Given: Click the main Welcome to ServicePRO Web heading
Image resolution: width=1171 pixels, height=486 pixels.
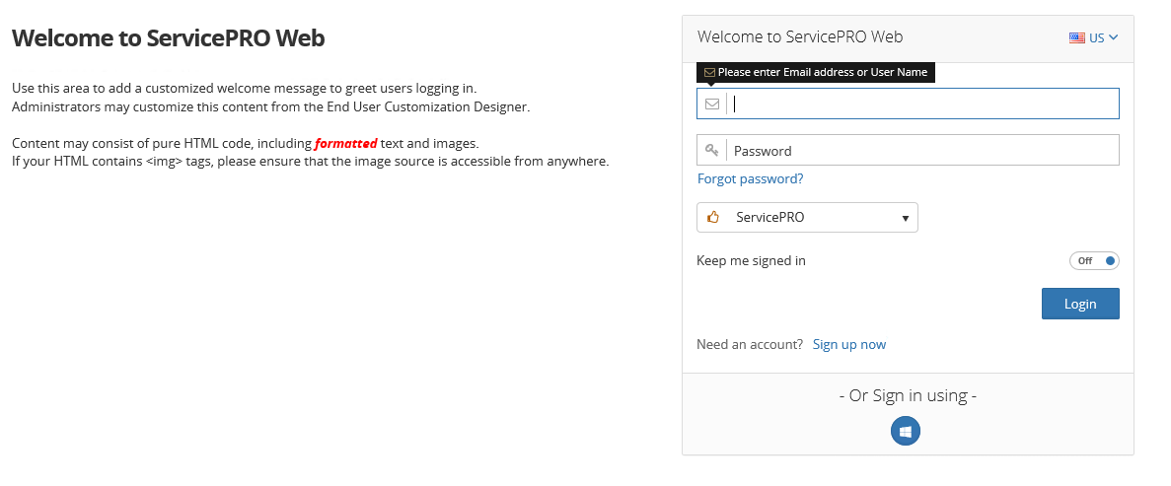Looking at the screenshot, I should coord(168,38).
